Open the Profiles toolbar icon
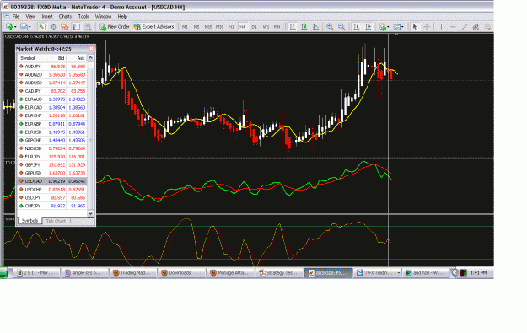 click(24, 27)
